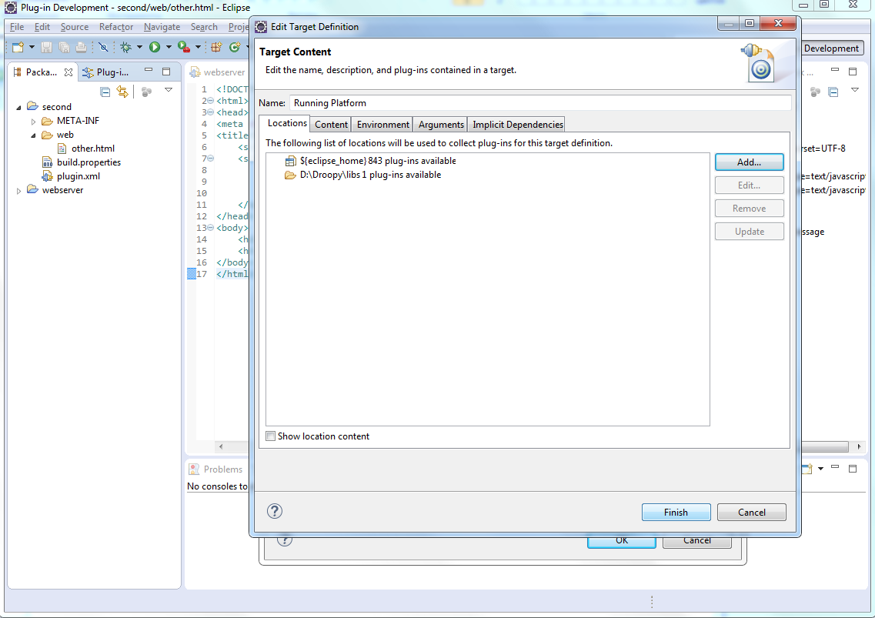Open Package Explorer view menu triangle
875x618 pixels.
coord(169,90)
